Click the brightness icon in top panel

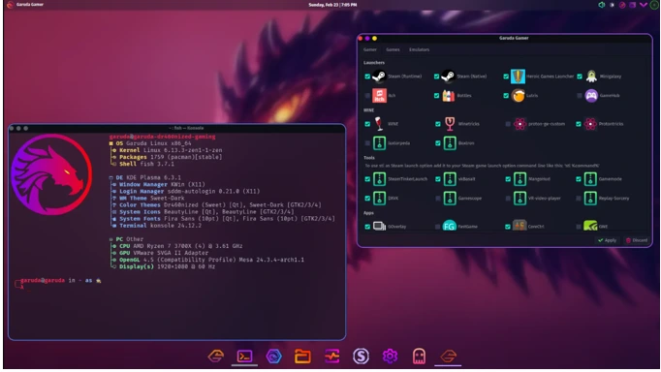pos(613,5)
